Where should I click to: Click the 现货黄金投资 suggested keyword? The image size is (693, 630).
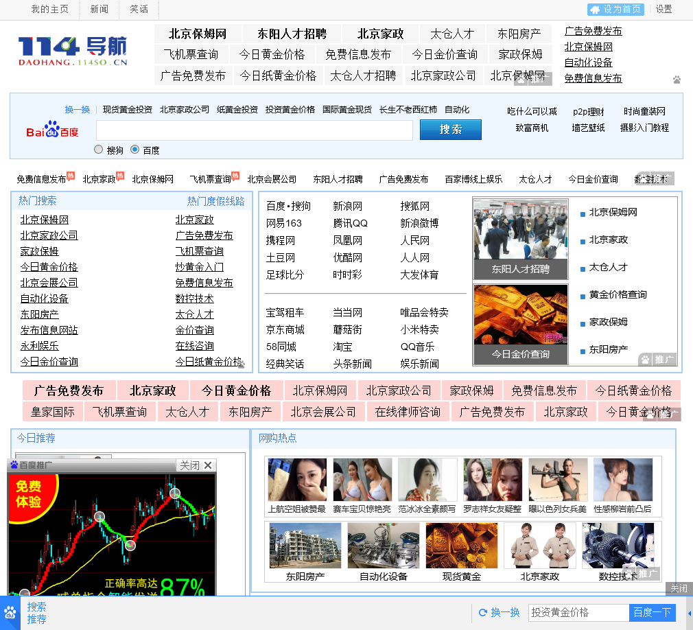tap(128, 110)
